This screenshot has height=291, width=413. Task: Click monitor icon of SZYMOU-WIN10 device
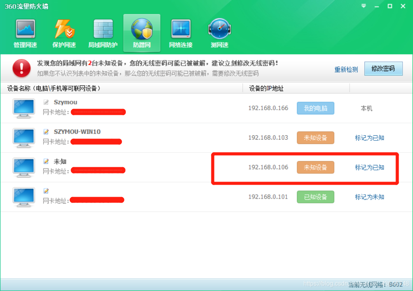tap(24, 138)
